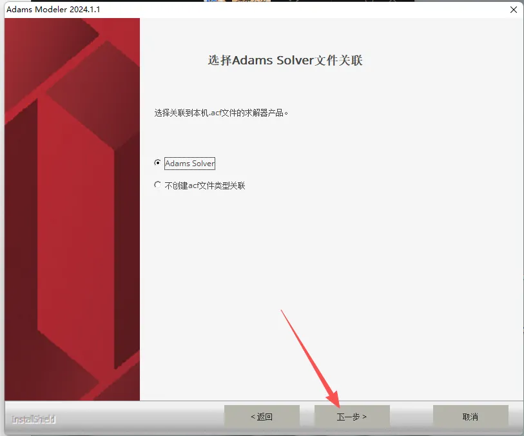Click the text 选择关联到本机.acf文件的求解器产品
This screenshot has width=524, height=436.
click(221, 113)
